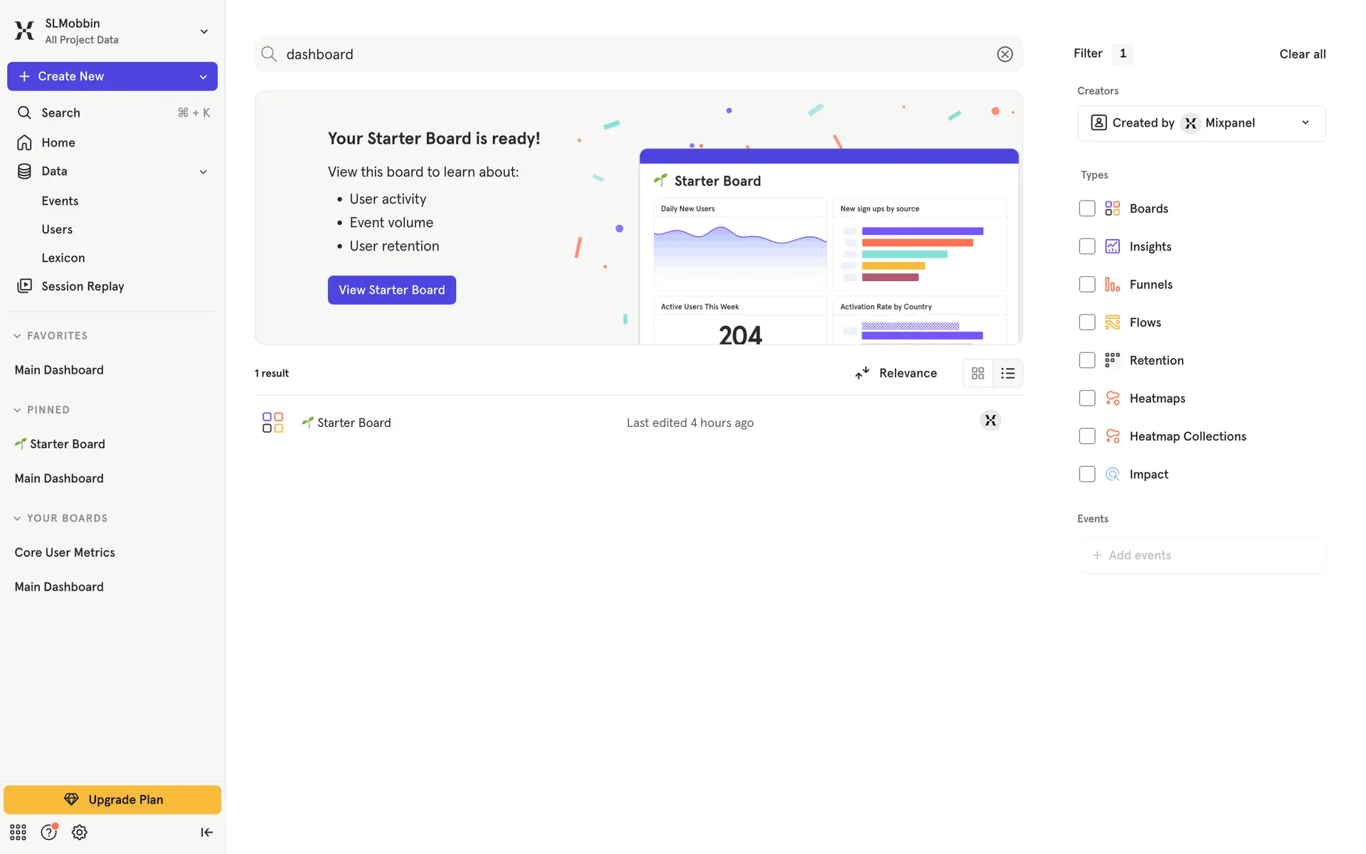
Task: Open the apps grid icon
Action: [x=18, y=832]
